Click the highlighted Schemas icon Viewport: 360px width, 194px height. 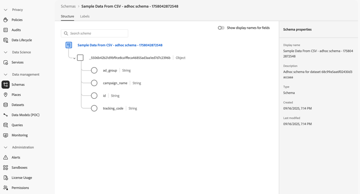pyautogui.click(x=5, y=84)
